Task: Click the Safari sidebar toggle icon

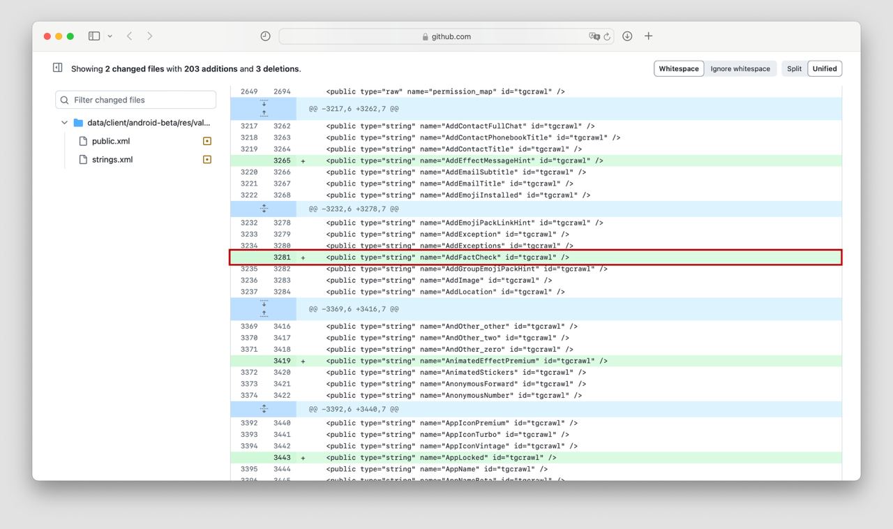Action: pos(94,36)
